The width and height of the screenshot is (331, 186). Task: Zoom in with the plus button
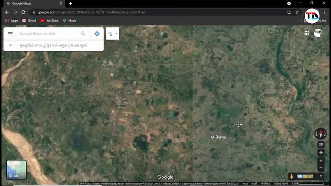(x=321, y=161)
